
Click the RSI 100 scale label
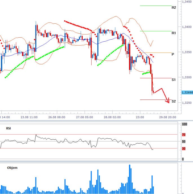coord(185,124)
